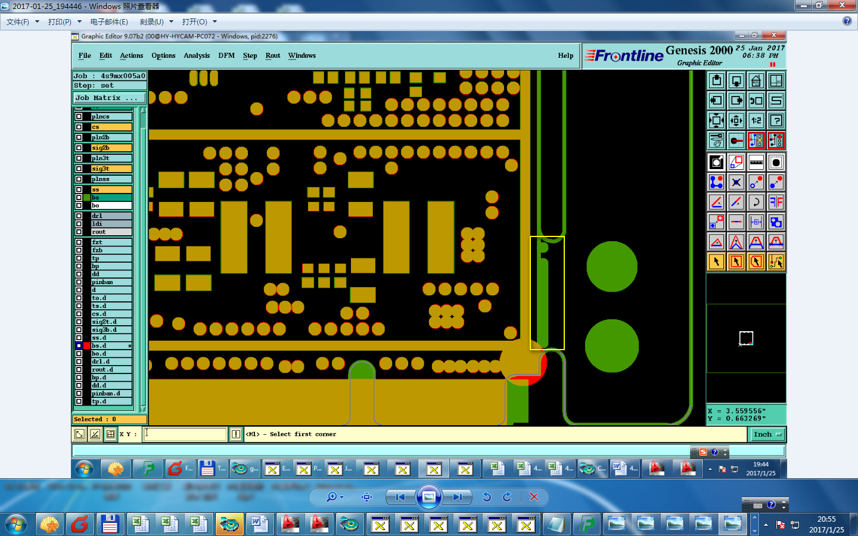Image resolution: width=858 pixels, height=536 pixels.
Task: Click the green color swatch of layer bs
Action: pyautogui.click(x=86, y=197)
